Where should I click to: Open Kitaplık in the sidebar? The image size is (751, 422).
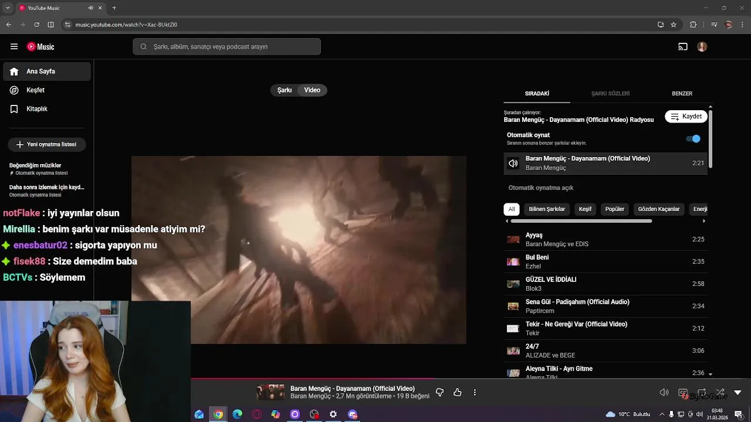click(x=47, y=109)
